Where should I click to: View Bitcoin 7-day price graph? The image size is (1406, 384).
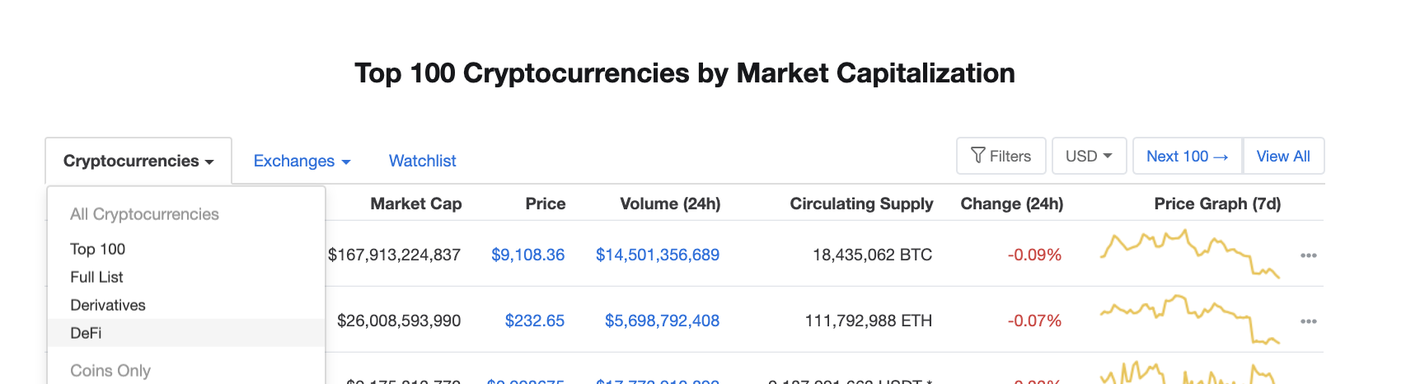1189,254
